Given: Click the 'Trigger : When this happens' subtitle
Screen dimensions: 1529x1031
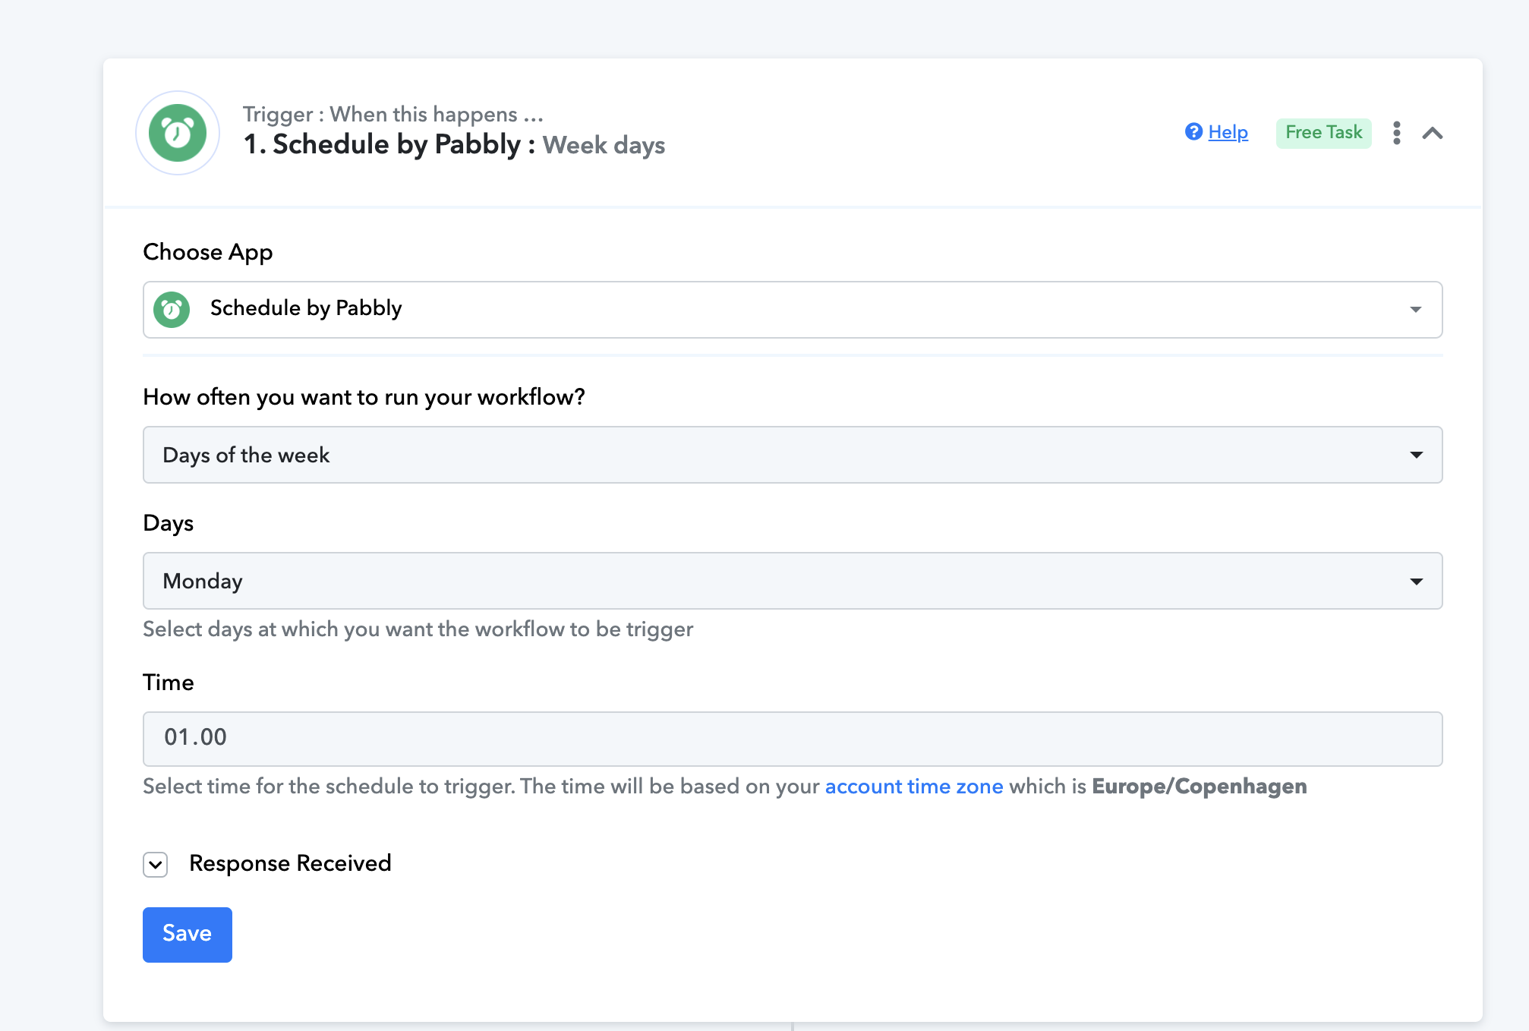Looking at the screenshot, I should [x=393, y=114].
